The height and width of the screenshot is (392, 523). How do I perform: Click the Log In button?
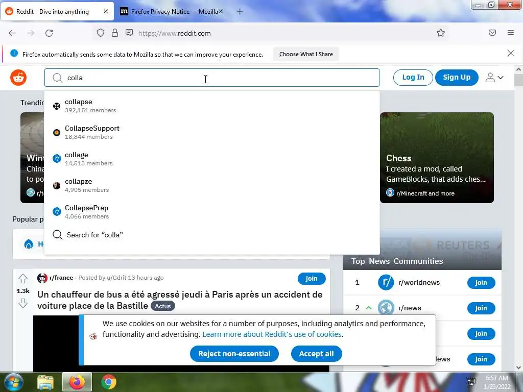(413, 78)
